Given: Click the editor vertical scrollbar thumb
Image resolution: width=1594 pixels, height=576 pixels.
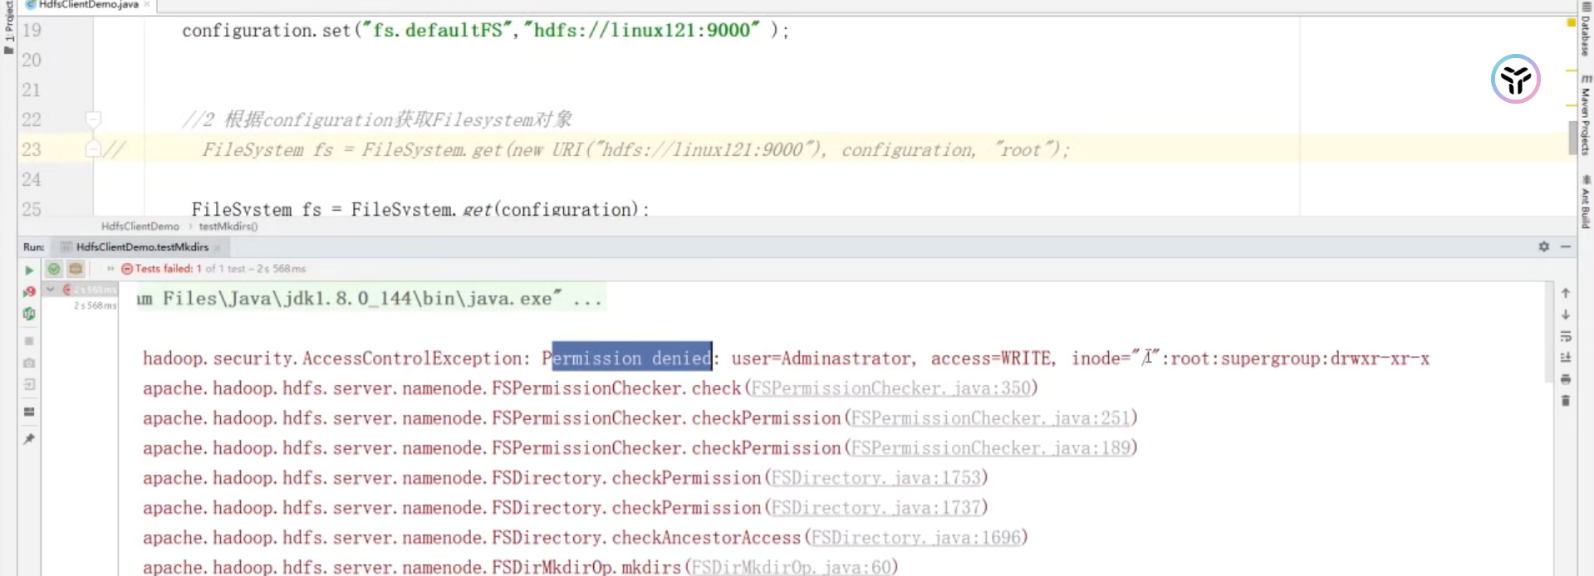Looking at the screenshot, I should coord(1572,137).
